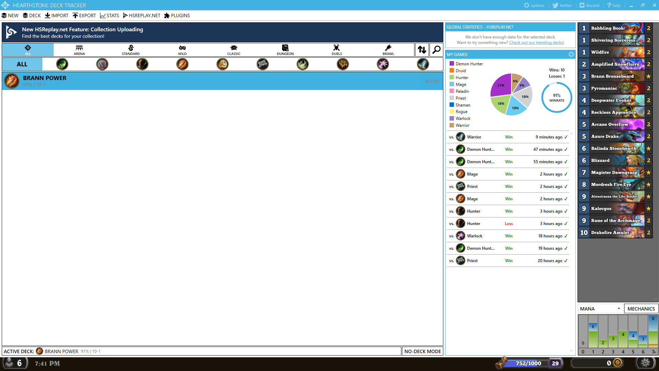Filter decks by Warrior class icon
The height and width of the screenshot is (371, 659).
[423, 64]
